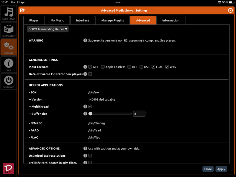Viewport: 236px width, 177px height.
Task: Click the Squeezelite version warning text
Action: [132, 40]
